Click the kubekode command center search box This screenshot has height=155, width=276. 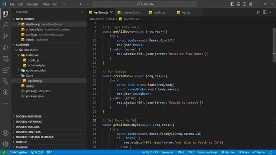click(x=145, y=4)
